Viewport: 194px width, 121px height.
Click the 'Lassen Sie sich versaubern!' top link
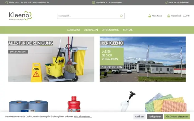point(178,3)
